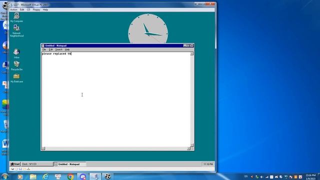Open Windows 7 Start orb
This screenshot has width=320, height=180.
[4, 176]
